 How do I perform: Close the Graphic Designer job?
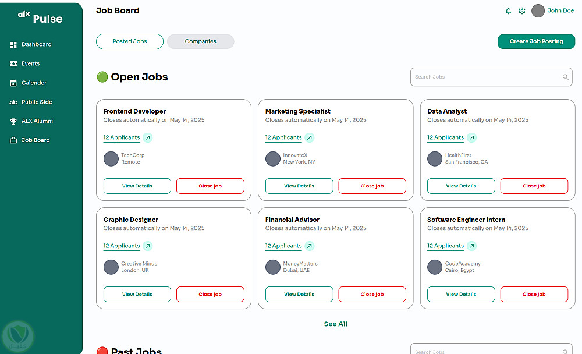click(210, 295)
